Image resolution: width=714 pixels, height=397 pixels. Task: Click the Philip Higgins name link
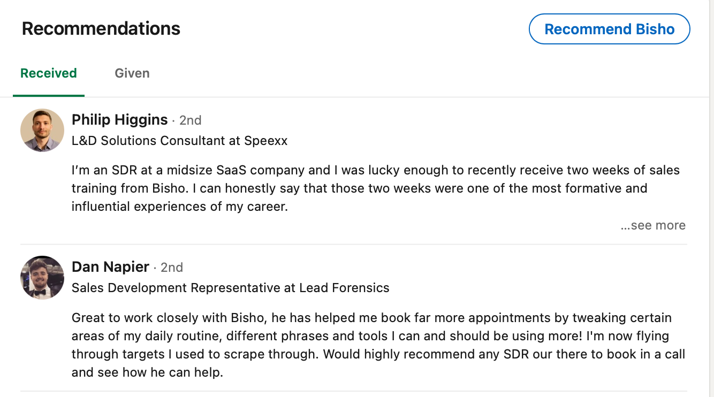119,120
